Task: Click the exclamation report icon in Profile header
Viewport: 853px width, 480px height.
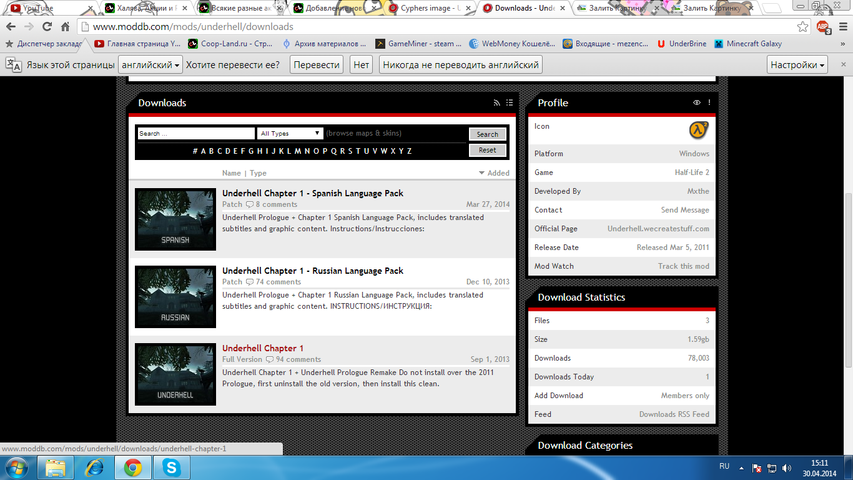Action: click(709, 102)
